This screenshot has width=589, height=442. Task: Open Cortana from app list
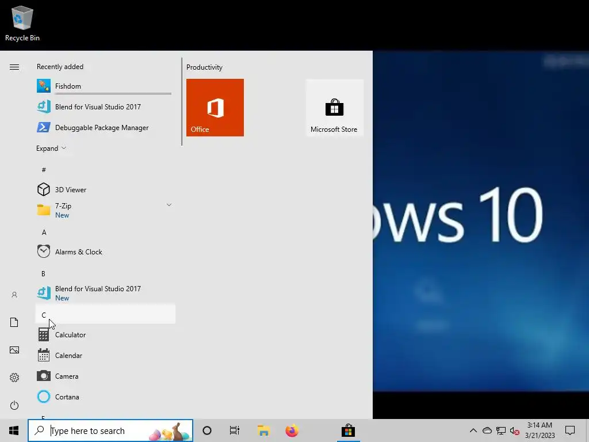pyautogui.click(x=105, y=397)
